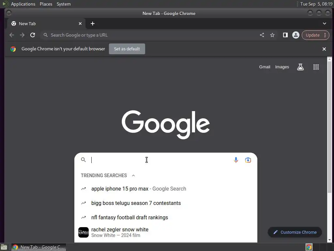Open the Places menu
This screenshot has width=334, height=251.
pos(46,4)
